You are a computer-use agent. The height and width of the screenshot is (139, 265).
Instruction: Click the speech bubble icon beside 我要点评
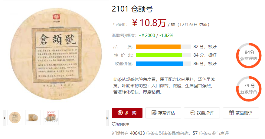coord(193,113)
